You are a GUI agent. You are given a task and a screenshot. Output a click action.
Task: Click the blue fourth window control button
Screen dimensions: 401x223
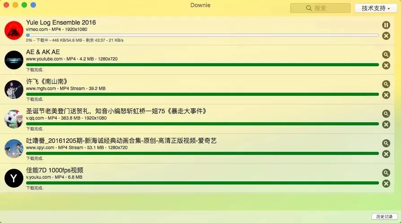point(33,5)
